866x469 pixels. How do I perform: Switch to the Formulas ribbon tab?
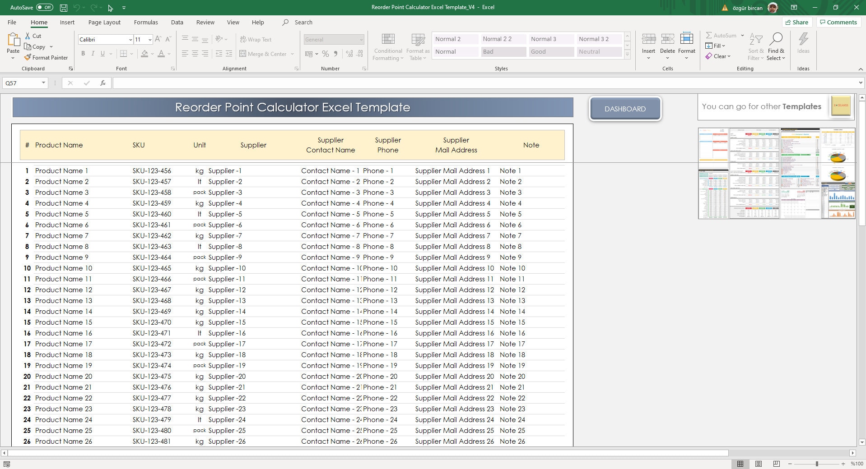(145, 22)
